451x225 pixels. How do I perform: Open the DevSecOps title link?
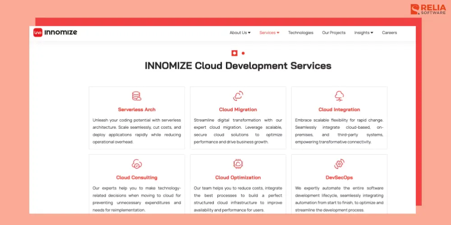coord(339,178)
